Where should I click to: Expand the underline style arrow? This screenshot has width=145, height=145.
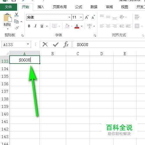47,26
